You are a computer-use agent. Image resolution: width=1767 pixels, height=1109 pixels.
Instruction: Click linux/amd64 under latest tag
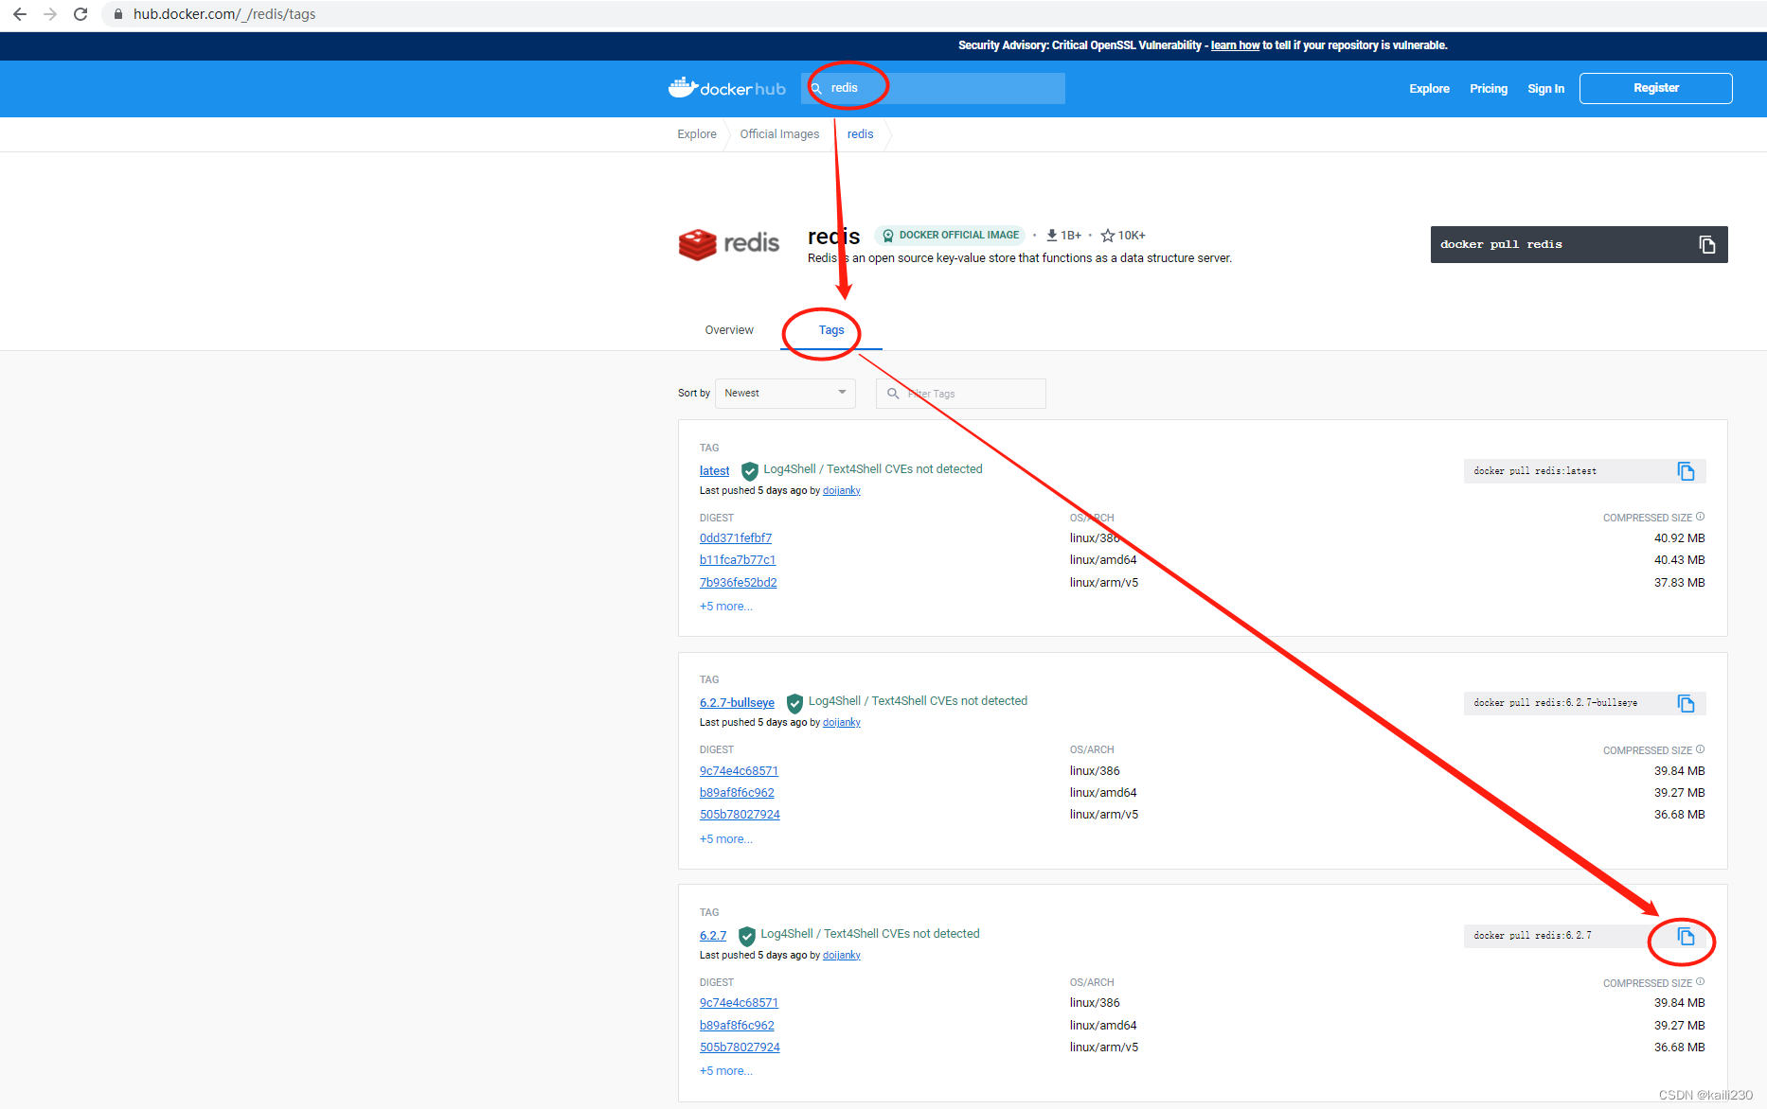click(1103, 560)
